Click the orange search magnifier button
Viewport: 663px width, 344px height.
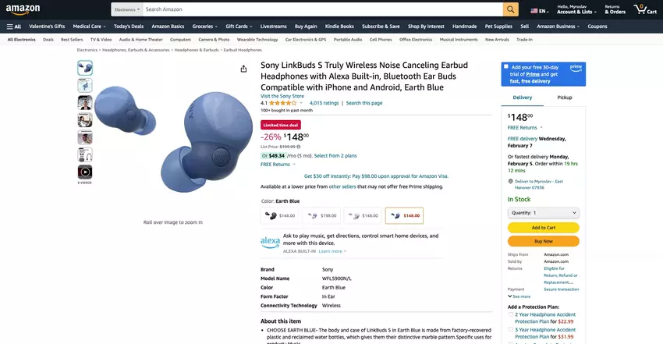click(510, 9)
